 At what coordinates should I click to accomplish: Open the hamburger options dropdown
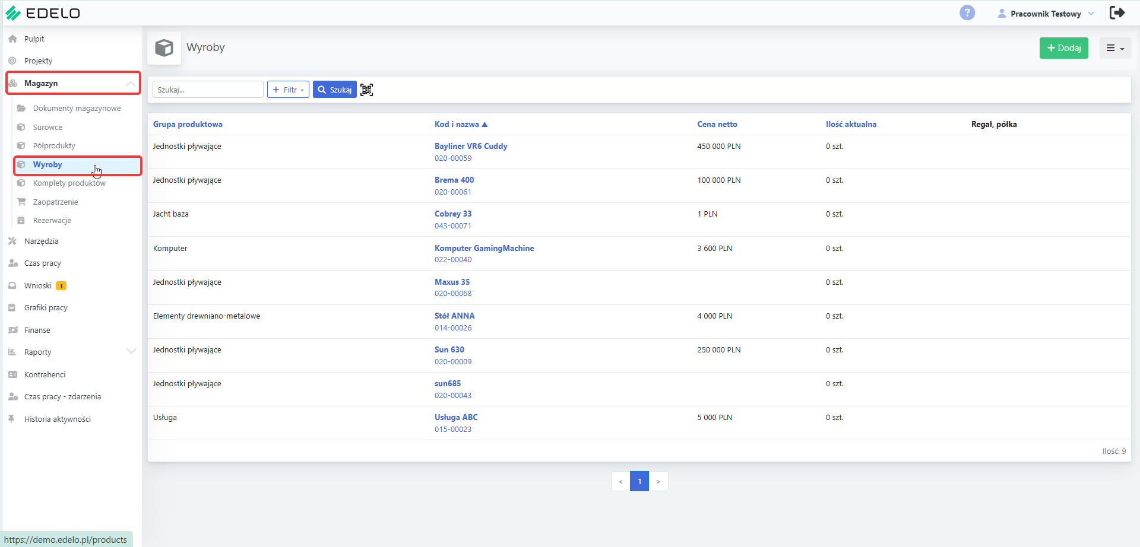(x=1115, y=48)
